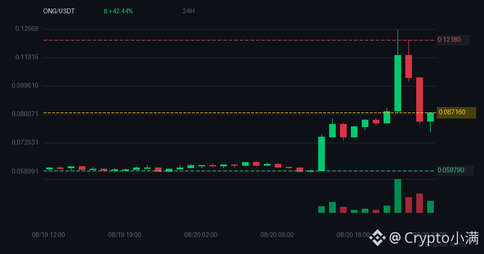
Task: Click the 0.099610 y-axis label
Action: (25, 85)
